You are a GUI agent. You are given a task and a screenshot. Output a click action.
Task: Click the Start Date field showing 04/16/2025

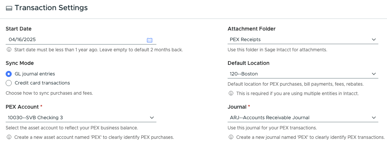(81, 40)
